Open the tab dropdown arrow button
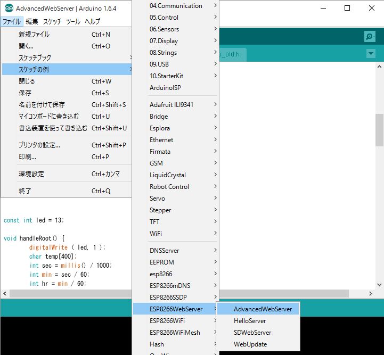 coord(371,54)
